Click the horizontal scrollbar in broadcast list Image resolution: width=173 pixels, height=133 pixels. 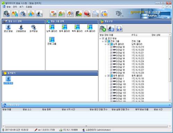tap(86, 126)
